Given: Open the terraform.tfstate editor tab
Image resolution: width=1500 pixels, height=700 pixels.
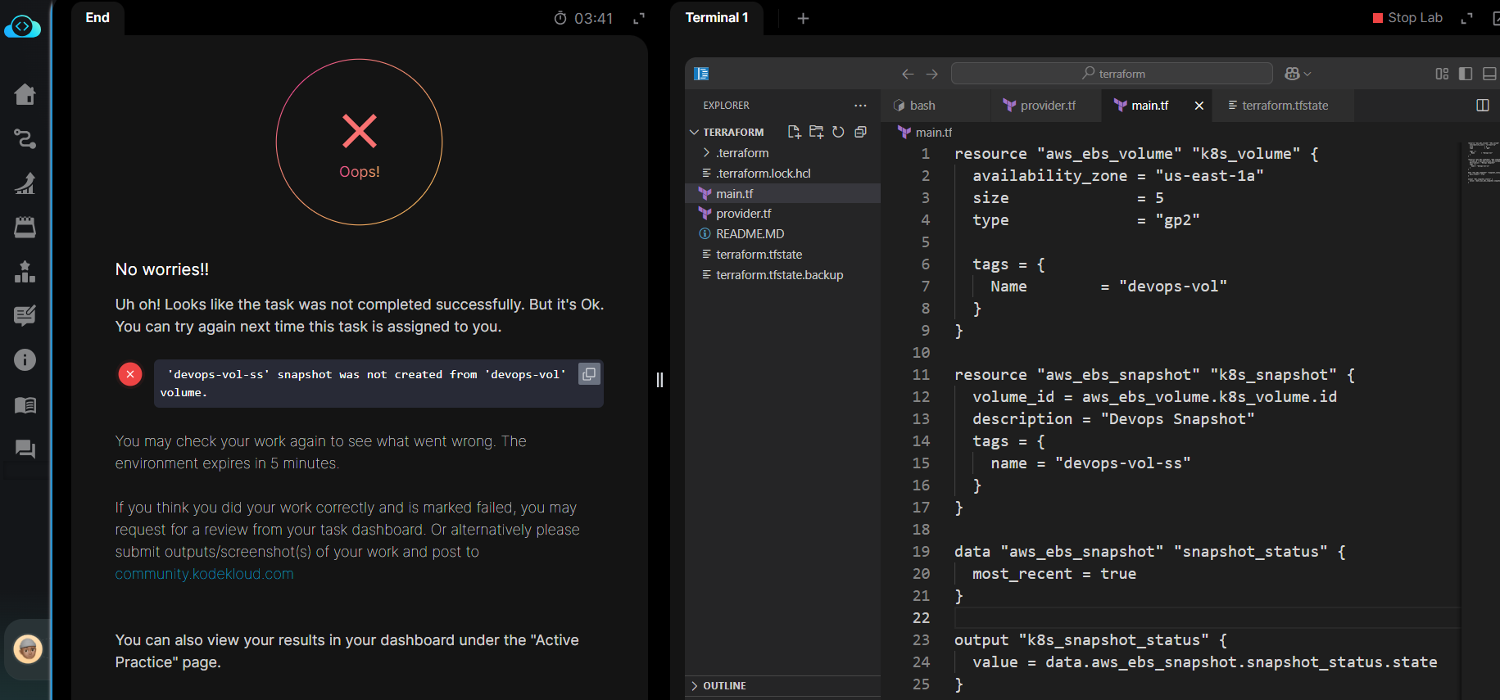Looking at the screenshot, I should click(1284, 106).
